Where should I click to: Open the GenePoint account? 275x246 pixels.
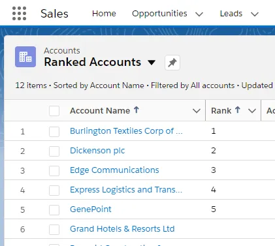coord(91,209)
